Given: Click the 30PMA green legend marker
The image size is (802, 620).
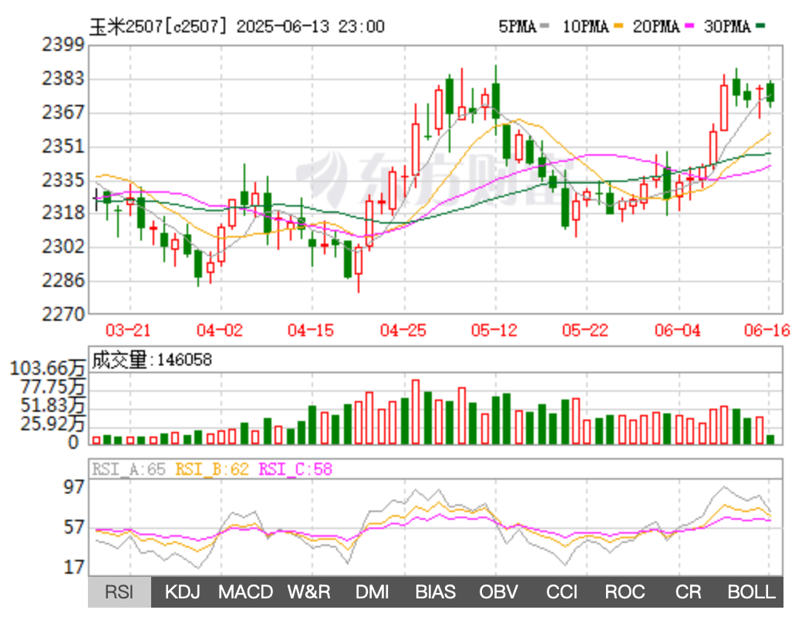Looking at the screenshot, I should [760, 27].
